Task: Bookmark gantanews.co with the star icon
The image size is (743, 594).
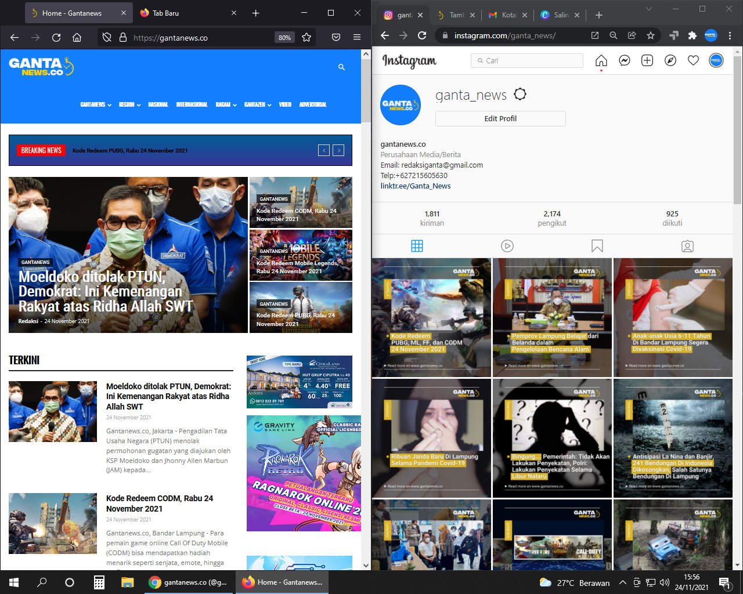Action: coord(306,38)
